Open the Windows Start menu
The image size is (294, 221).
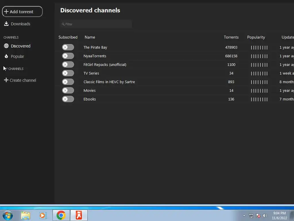[8, 215]
